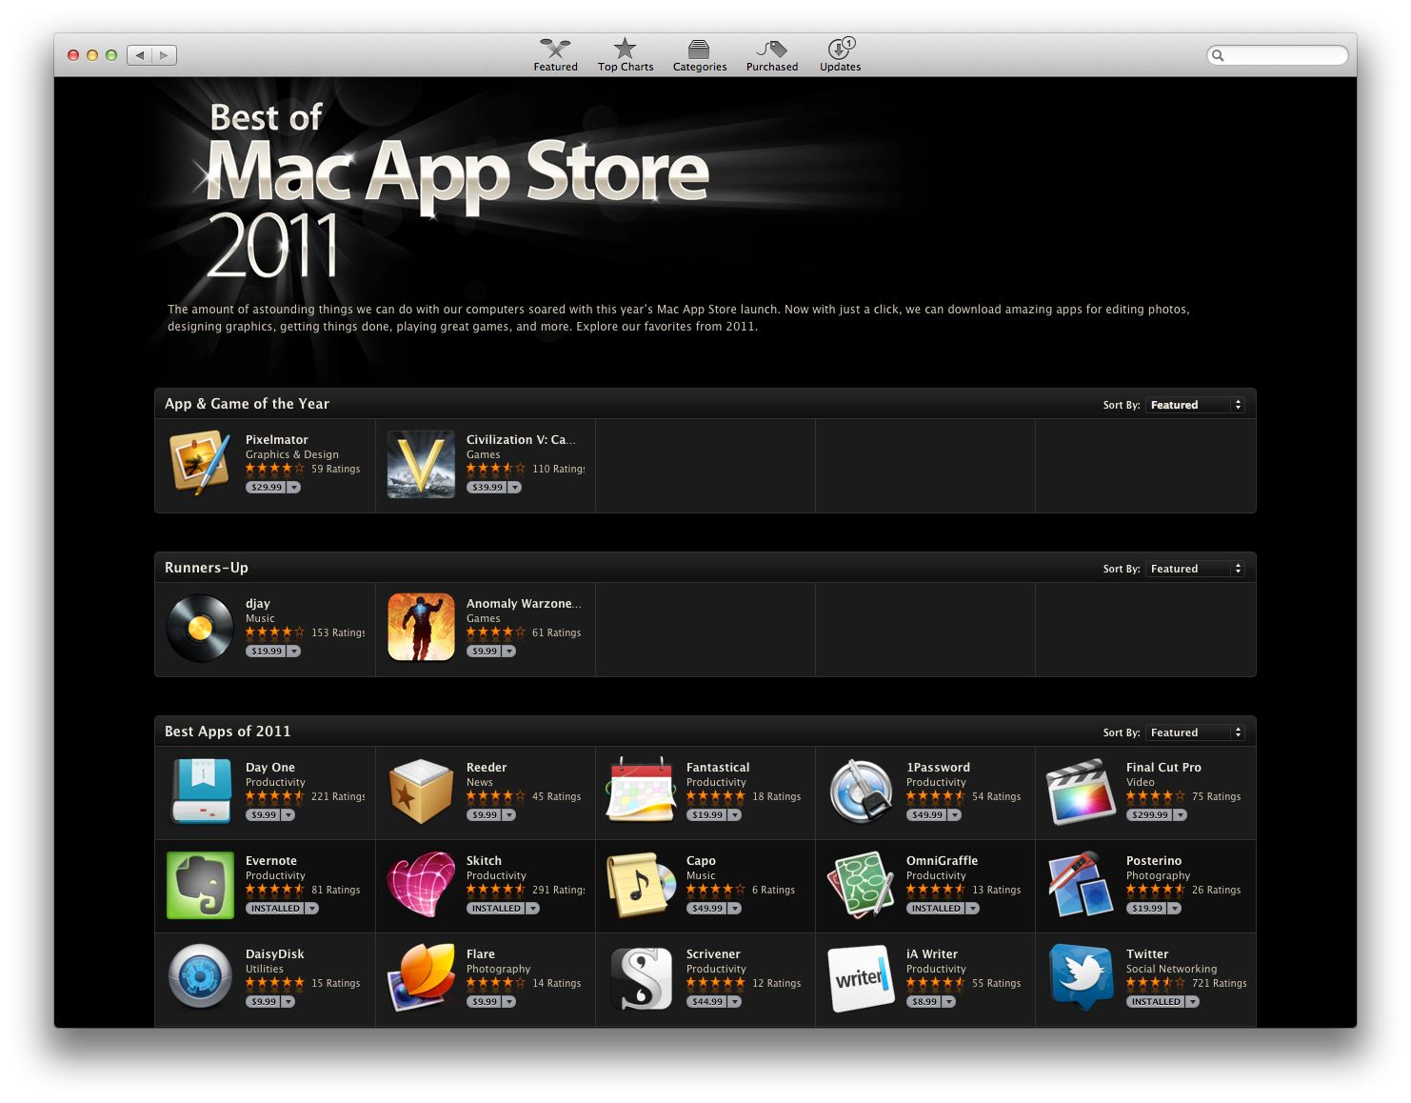Open Sort By dropdown for Runners-Up
Viewport: 1411px width, 1103px height.
pyautogui.click(x=1195, y=569)
